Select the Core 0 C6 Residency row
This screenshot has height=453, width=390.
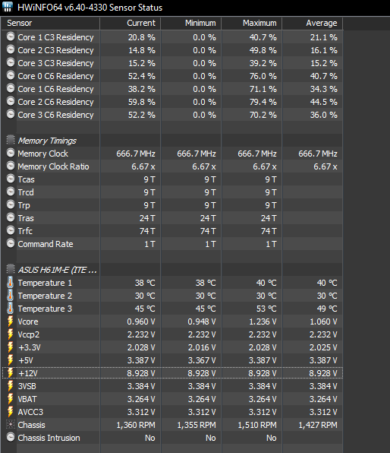tap(172, 76)
